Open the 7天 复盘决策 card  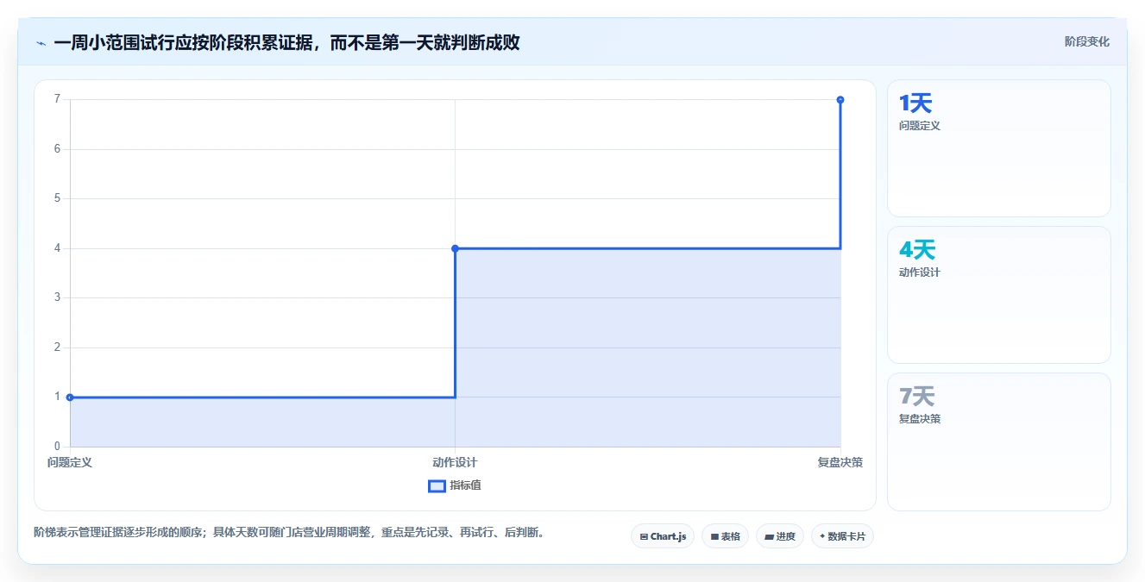(999, 441)
